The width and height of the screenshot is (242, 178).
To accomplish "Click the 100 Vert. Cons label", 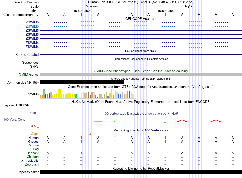I will pyautogui.click(x=14, y=119).
